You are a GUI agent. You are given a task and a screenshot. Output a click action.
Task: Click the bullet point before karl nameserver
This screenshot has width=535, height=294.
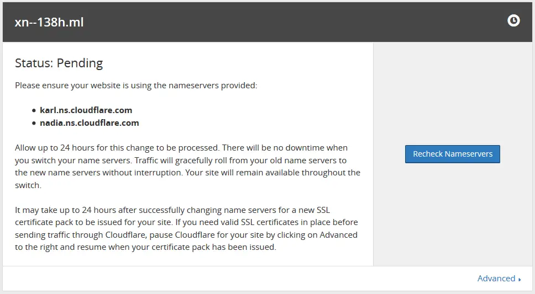click(x=34, y=111)
